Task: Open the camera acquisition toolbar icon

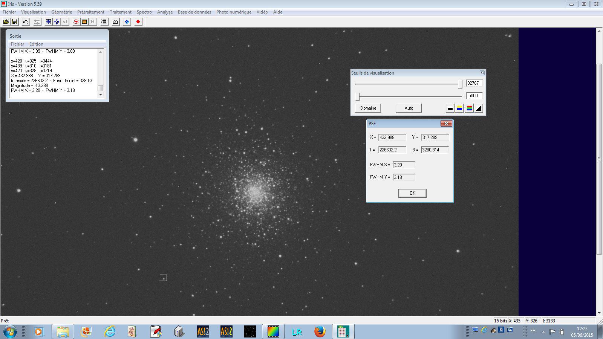Action: click(115, 22)
